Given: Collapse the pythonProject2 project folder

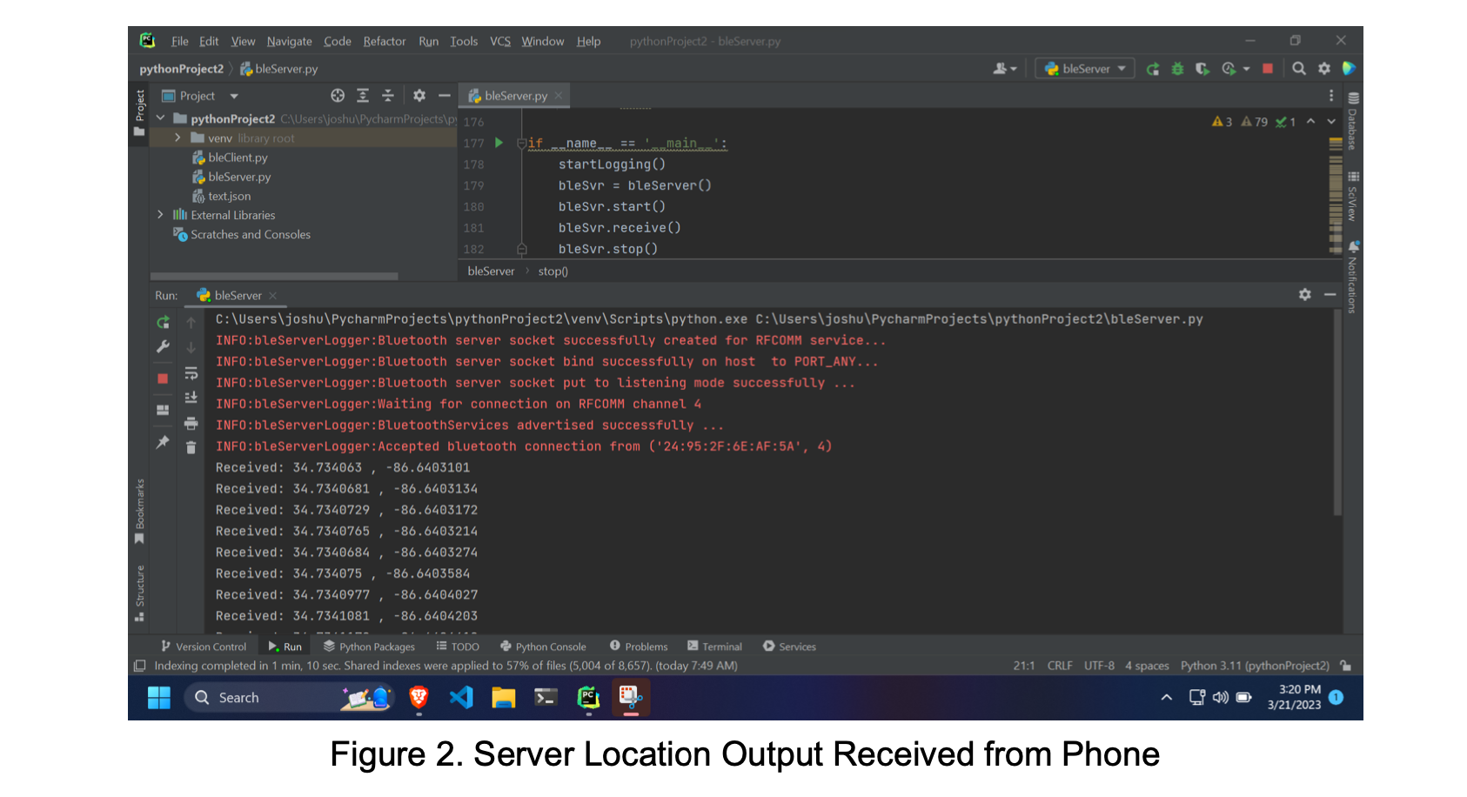Looking at the screenshot, I should coord(161,118).
